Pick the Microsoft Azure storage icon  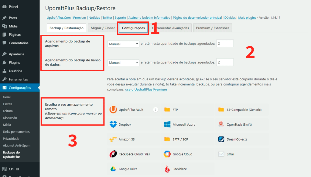pos(167,124)
